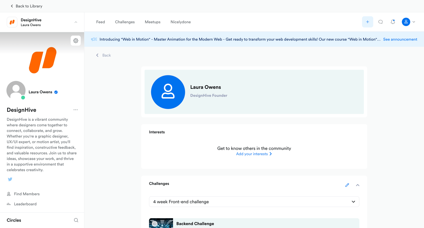Image resolution: width=424 pixels, height=228 pixels.
Task: Click the large blue profile avatar
Action: click(x=168, y=92)
